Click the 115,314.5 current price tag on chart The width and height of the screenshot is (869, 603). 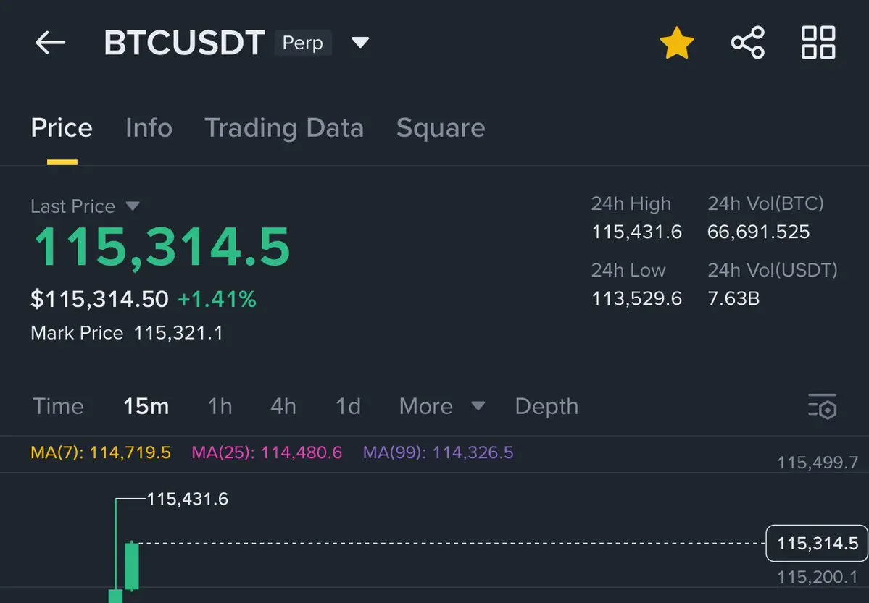click(x=817, y=544)
